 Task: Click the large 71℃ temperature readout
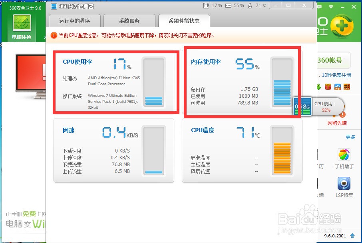tap(249, 133)
